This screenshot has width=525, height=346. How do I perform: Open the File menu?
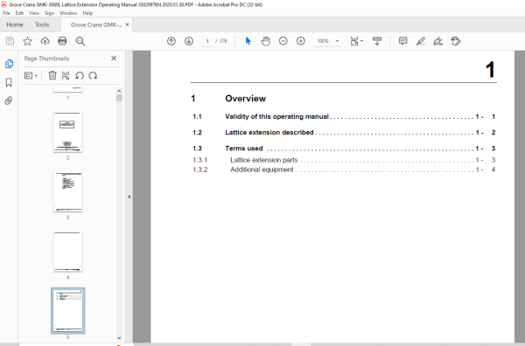[x=6, y=13]
